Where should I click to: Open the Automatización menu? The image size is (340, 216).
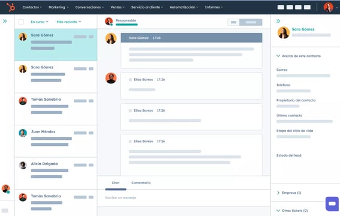(183, 7)
